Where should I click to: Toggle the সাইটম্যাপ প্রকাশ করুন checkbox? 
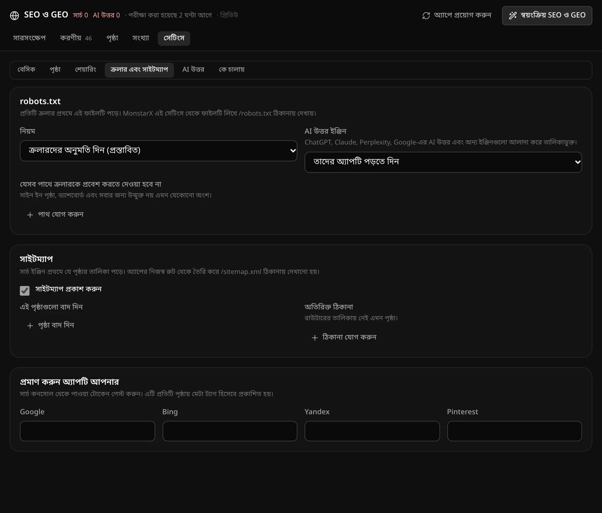25,291
